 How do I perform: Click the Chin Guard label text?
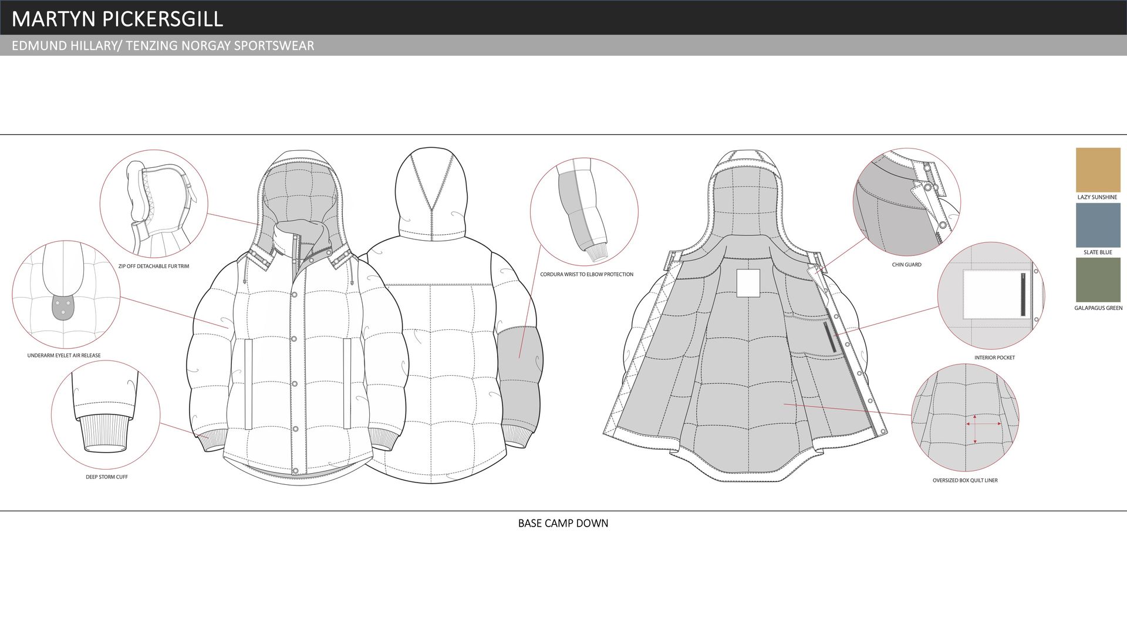click(906, 265)
